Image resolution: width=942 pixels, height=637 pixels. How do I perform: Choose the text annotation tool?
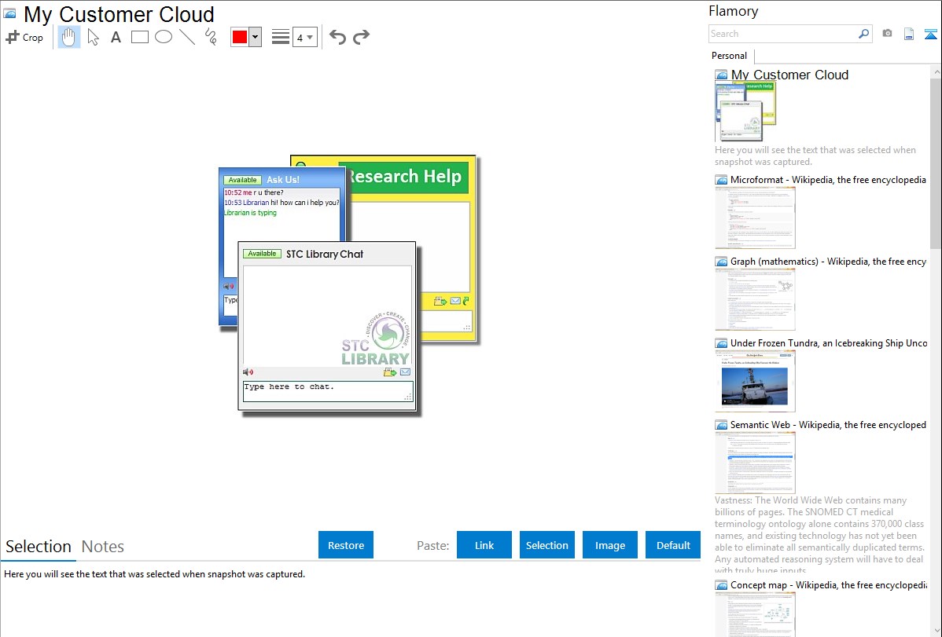[116, 37]
